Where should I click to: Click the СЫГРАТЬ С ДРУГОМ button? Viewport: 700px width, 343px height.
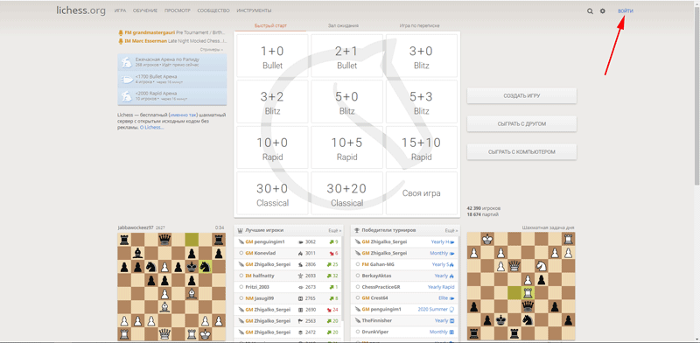(521, 123)
